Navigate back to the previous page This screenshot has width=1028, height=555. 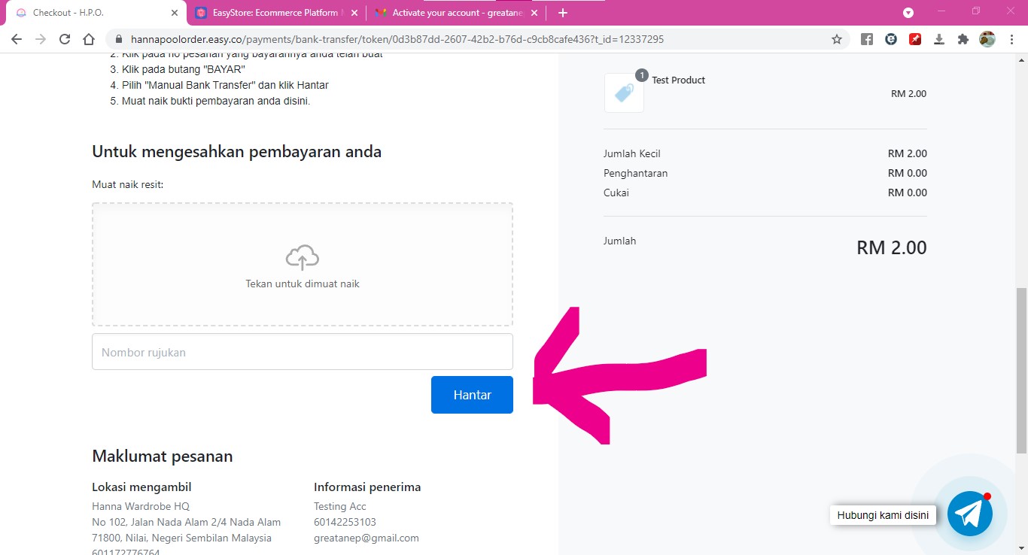17,39
